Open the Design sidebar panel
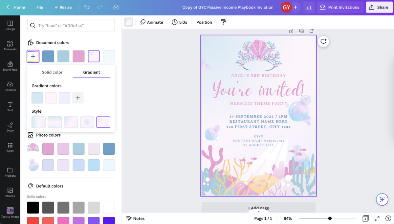Screen dimensions: 394x224 click(10, 25)
